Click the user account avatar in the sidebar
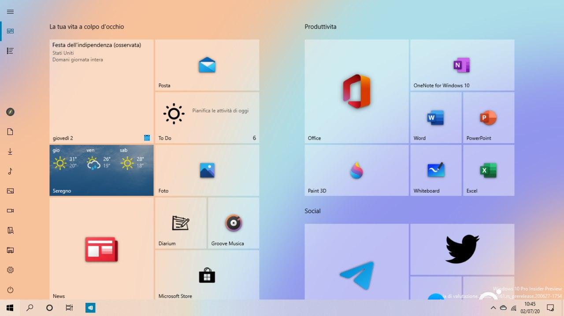The width and height of the screenshot is (564, 316). (x=10, y=112)
